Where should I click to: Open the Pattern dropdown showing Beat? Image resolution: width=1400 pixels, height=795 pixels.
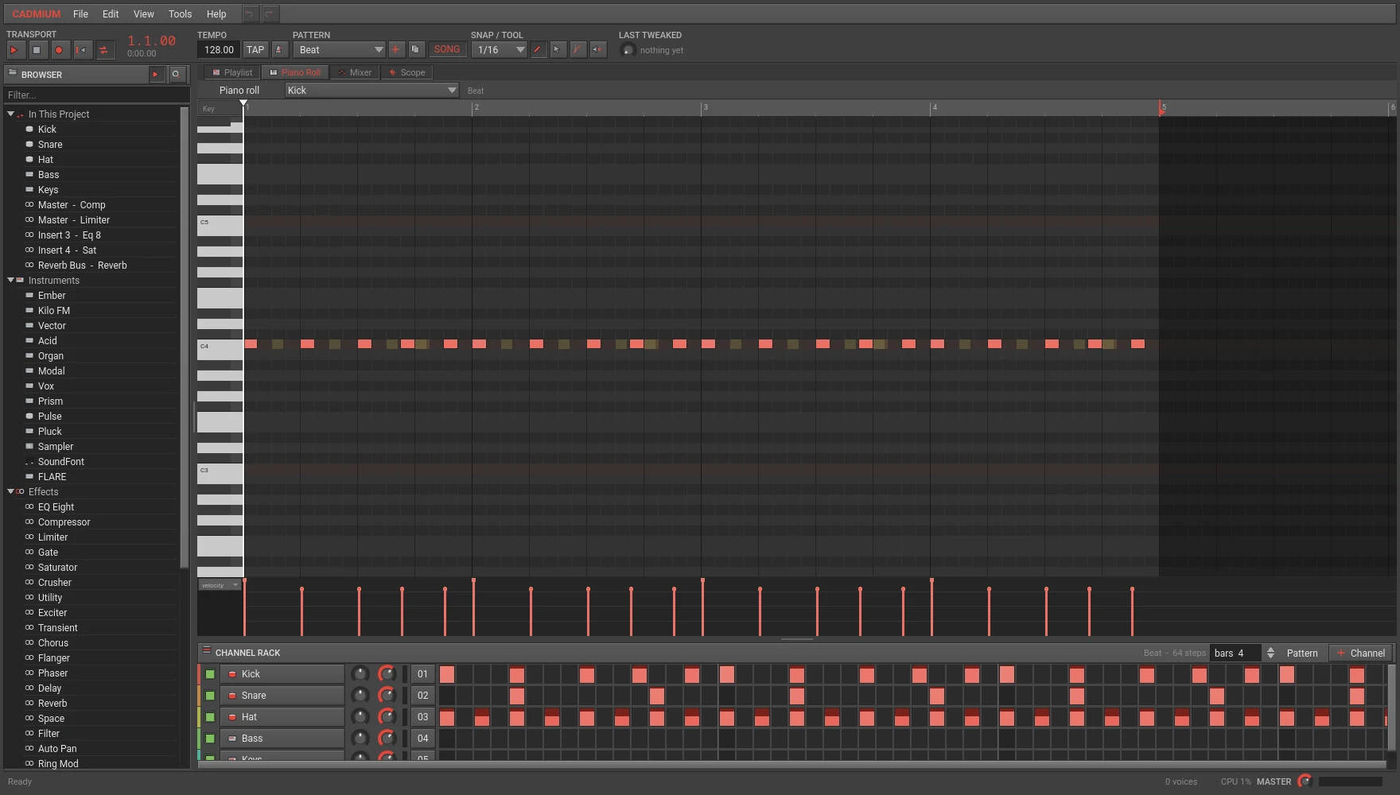coord(339,49)
